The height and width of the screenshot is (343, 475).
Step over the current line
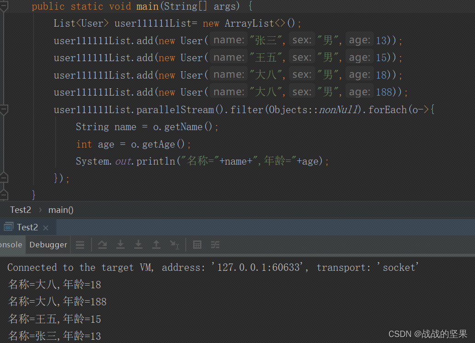point(102,245)
